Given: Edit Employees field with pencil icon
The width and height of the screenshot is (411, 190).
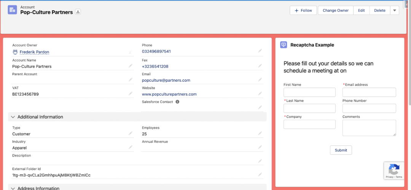Looking at the screenshot, I should 260,133.
